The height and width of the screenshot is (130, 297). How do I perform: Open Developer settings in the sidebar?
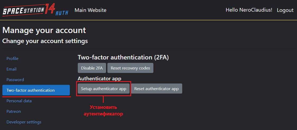(x=24, y=122)
